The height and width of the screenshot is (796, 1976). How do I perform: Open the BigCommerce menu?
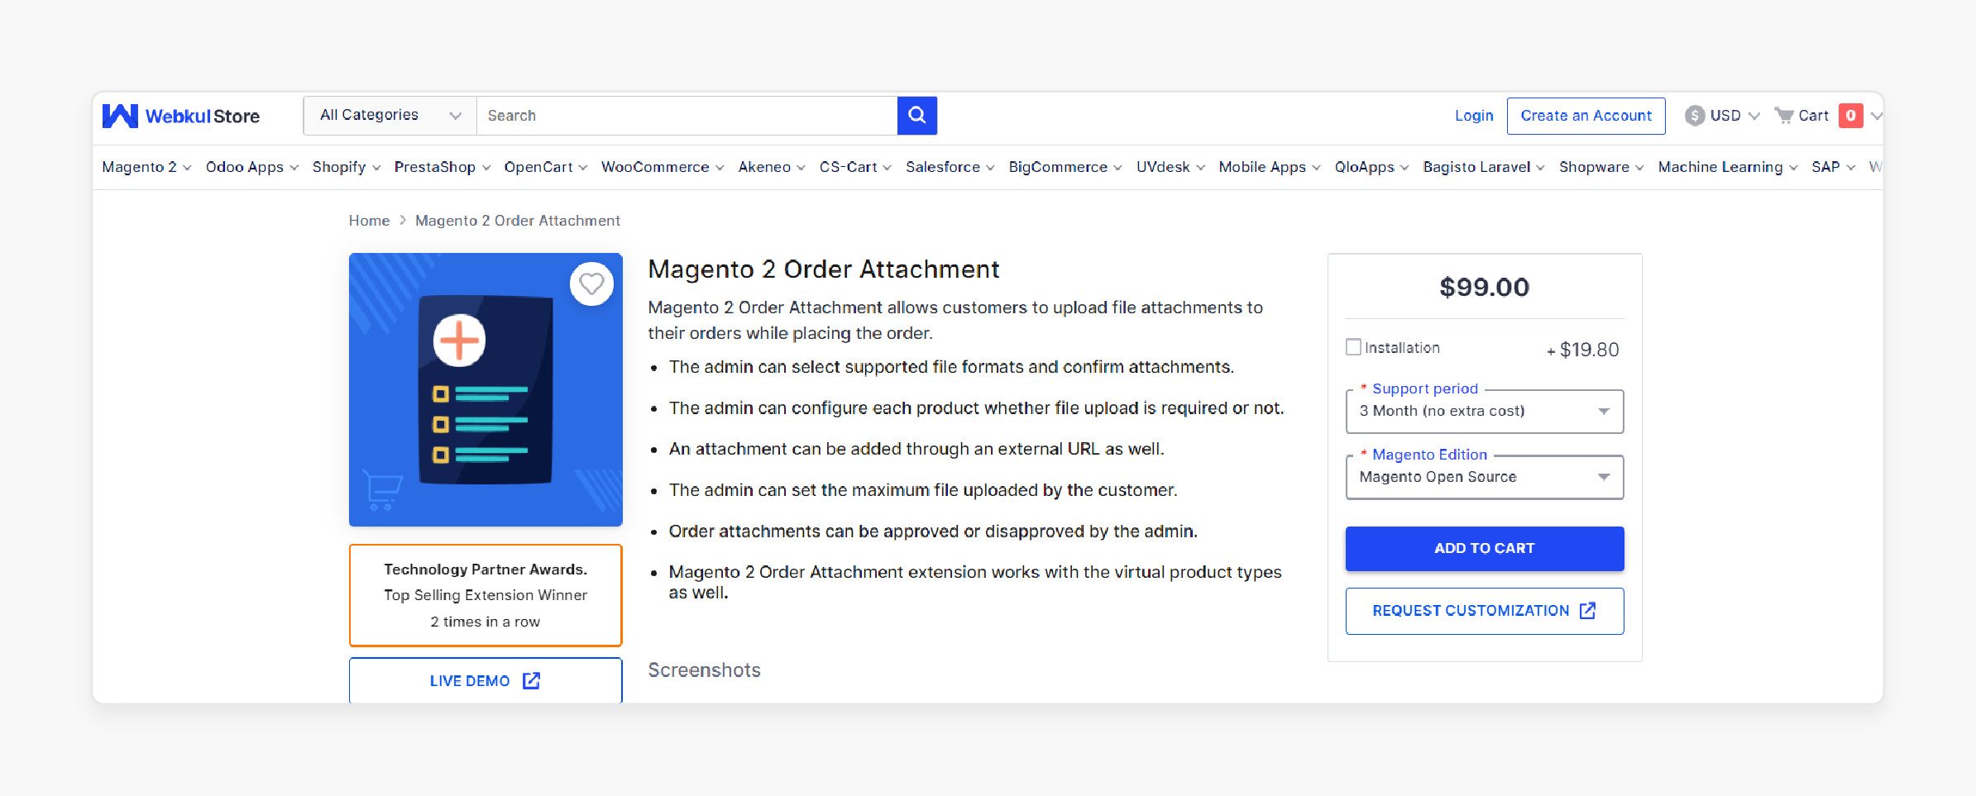coord(1065,167)
